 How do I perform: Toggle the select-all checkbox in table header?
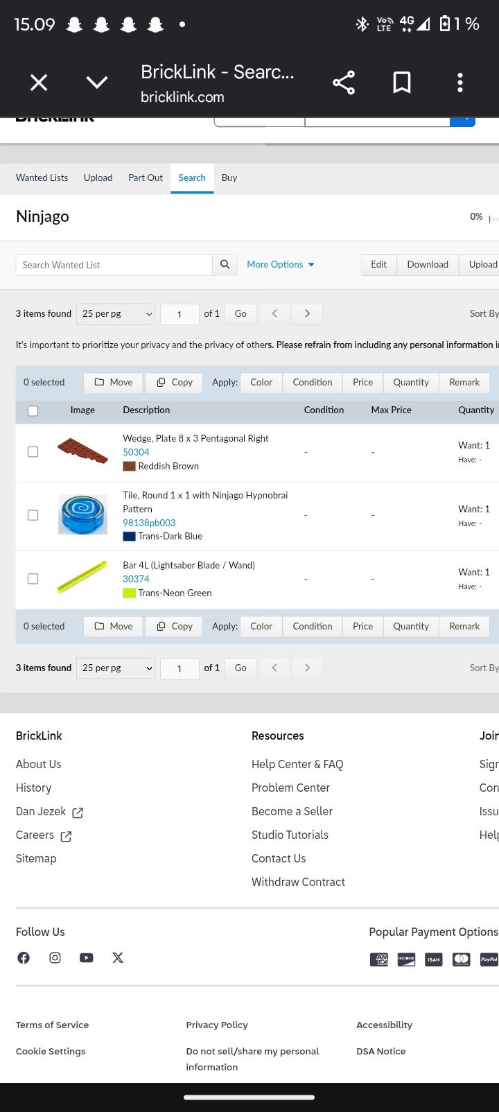click(x=33, y=411)
